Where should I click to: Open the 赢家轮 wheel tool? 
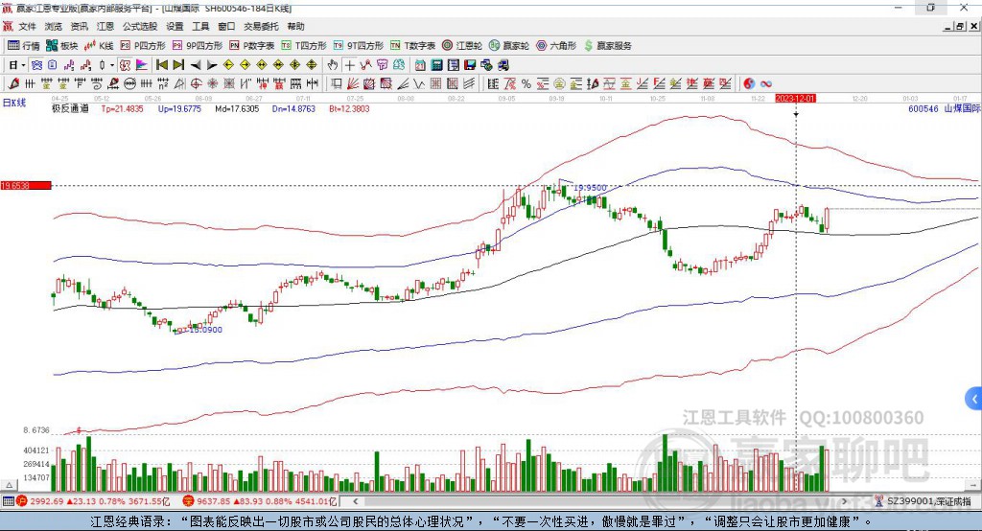point(509,46)
